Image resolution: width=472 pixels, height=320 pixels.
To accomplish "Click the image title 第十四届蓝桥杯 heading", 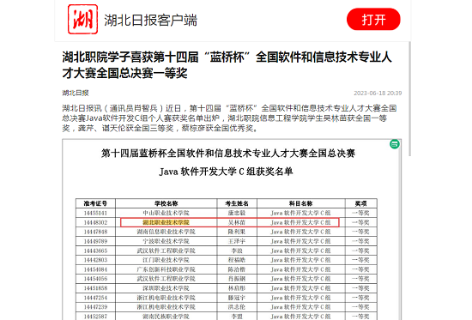I will pyautogui.click(x=228, y=154).
